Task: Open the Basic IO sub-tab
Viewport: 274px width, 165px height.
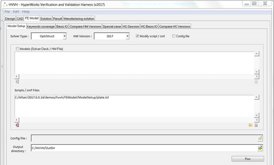Action: pyautogui.click(x=62, y=26)
